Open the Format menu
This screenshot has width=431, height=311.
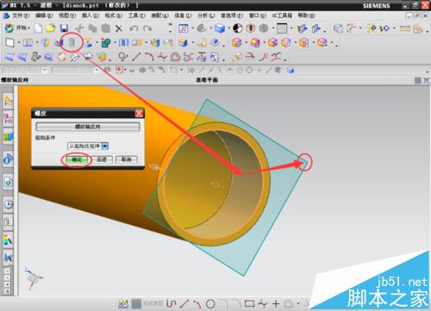click(x=113, y=16)
